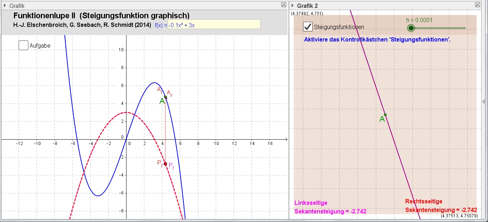
Task: Select the red point P on the dashed curve
Action: 165,164
